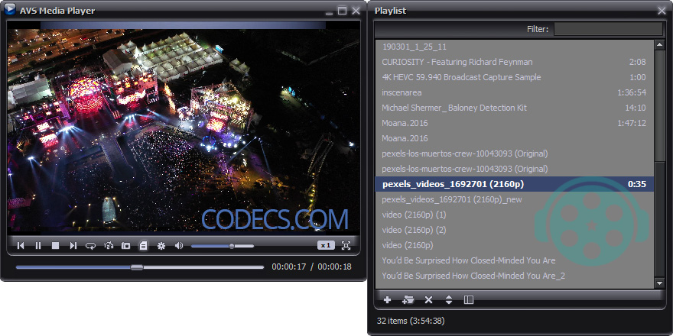Select pexels_videos_1692701 (2160p) highlighted item
Image resolution: width=673 pixels, height=336 pixels.
pyautogui.click(x=514, y=184)
